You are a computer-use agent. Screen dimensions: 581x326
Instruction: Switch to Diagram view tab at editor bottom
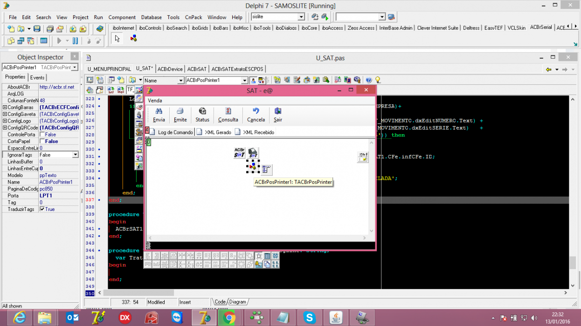pyautogui.click(x=237, y=302)
